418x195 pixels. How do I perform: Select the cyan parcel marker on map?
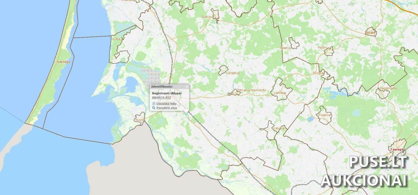[186, 115]
